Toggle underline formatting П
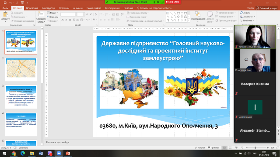 point(70,19)
